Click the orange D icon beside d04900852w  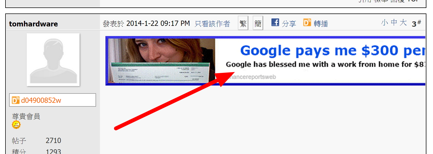16,100
